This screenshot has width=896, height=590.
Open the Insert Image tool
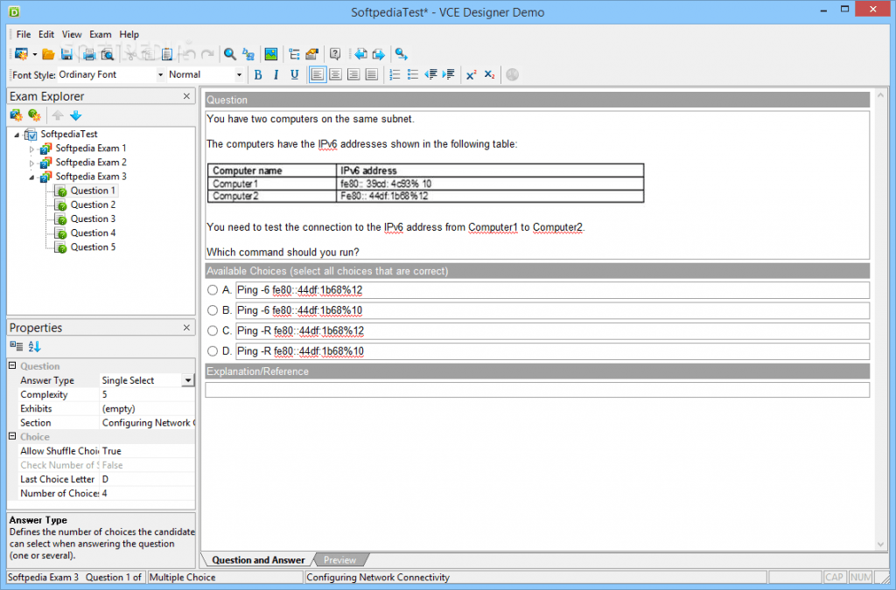271,54
